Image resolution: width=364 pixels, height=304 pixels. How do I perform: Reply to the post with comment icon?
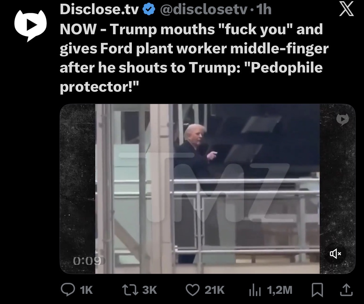(x=68, y=289)
